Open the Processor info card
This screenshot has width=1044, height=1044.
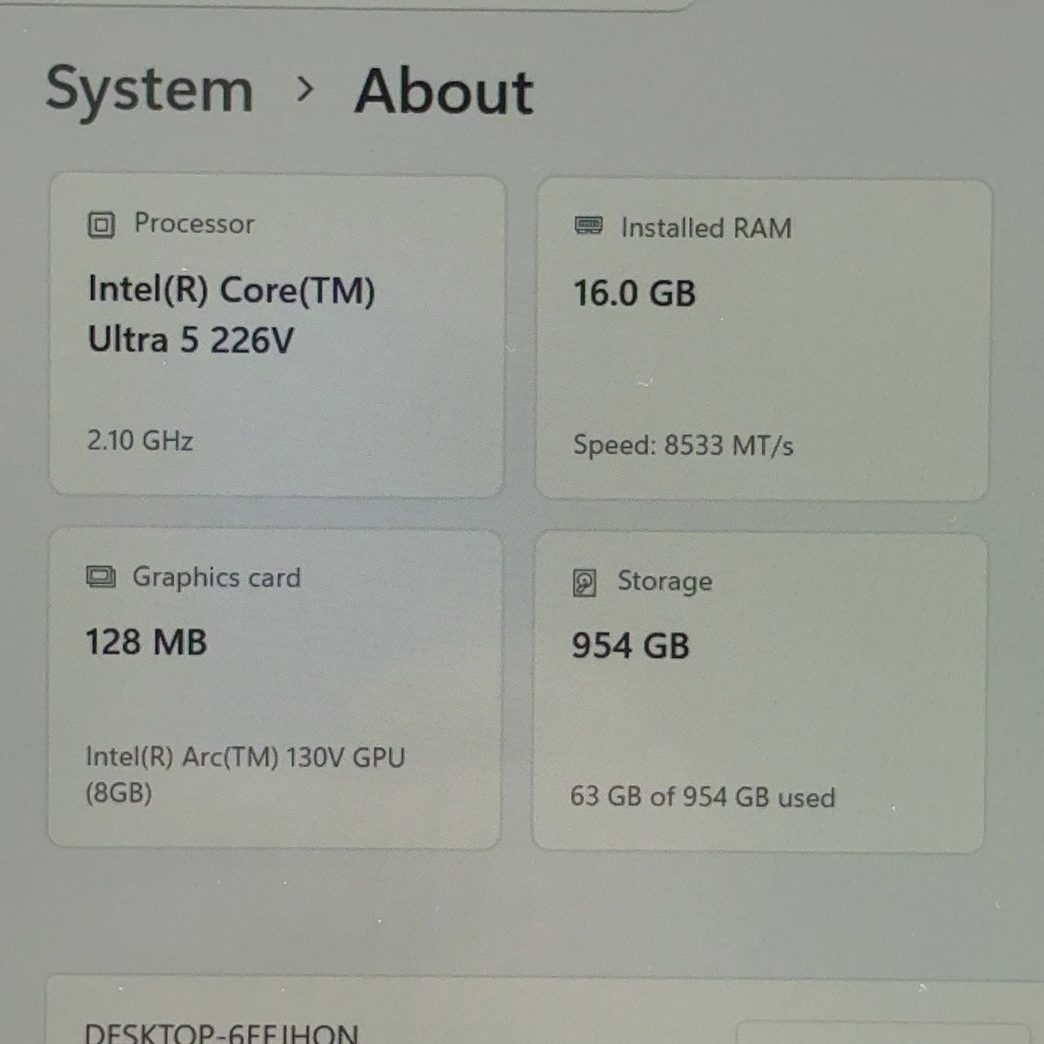pyautogui.click(x=277, y=336)
